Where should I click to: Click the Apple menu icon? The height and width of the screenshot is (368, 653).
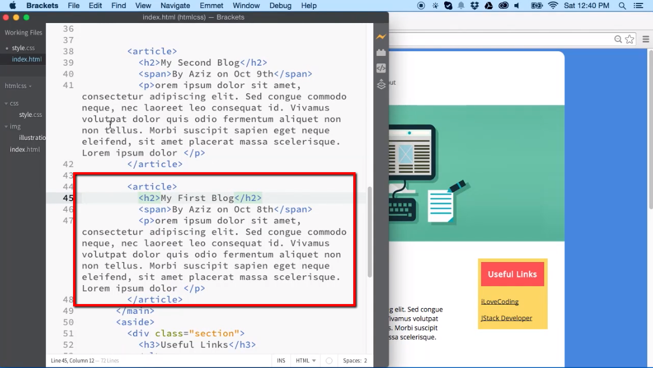(12, 6)
